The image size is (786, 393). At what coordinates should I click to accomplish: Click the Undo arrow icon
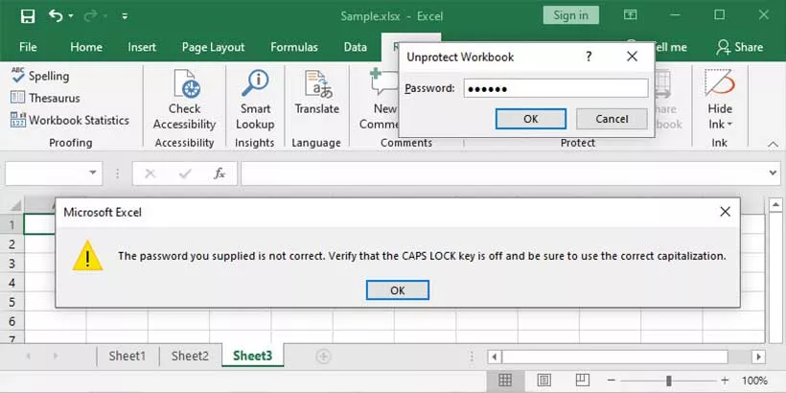coord(56,16)
